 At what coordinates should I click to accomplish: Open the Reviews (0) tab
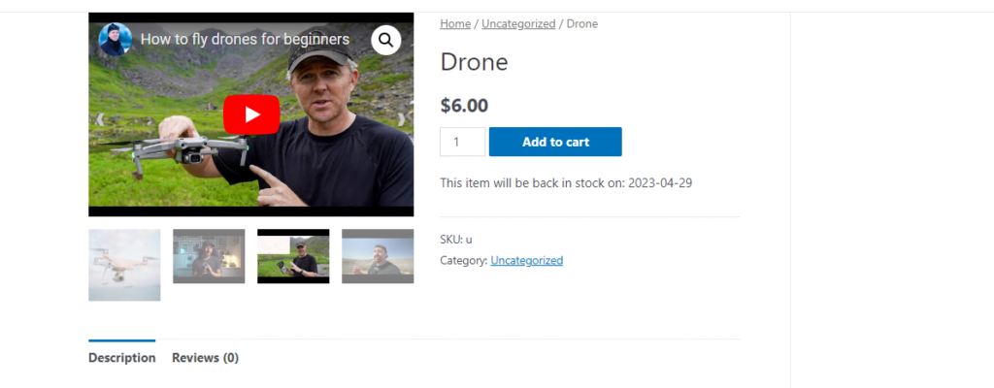click(x=205, y=358)
